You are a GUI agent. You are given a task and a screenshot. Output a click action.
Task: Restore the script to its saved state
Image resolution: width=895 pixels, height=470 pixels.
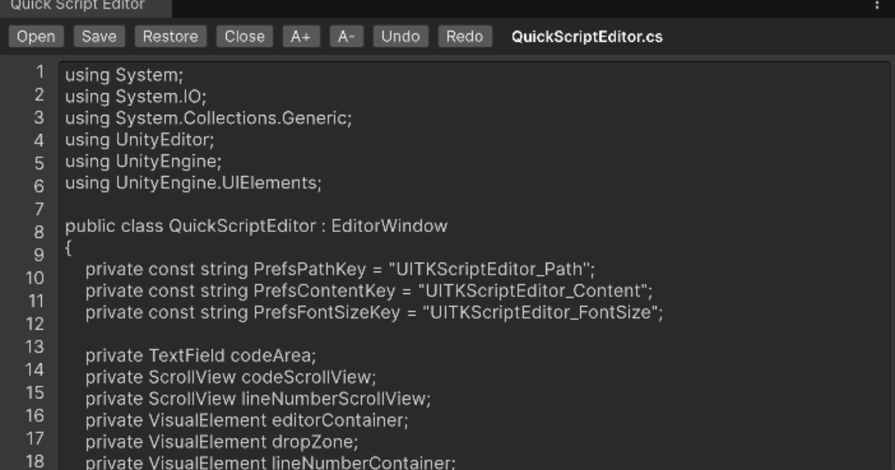170,36
